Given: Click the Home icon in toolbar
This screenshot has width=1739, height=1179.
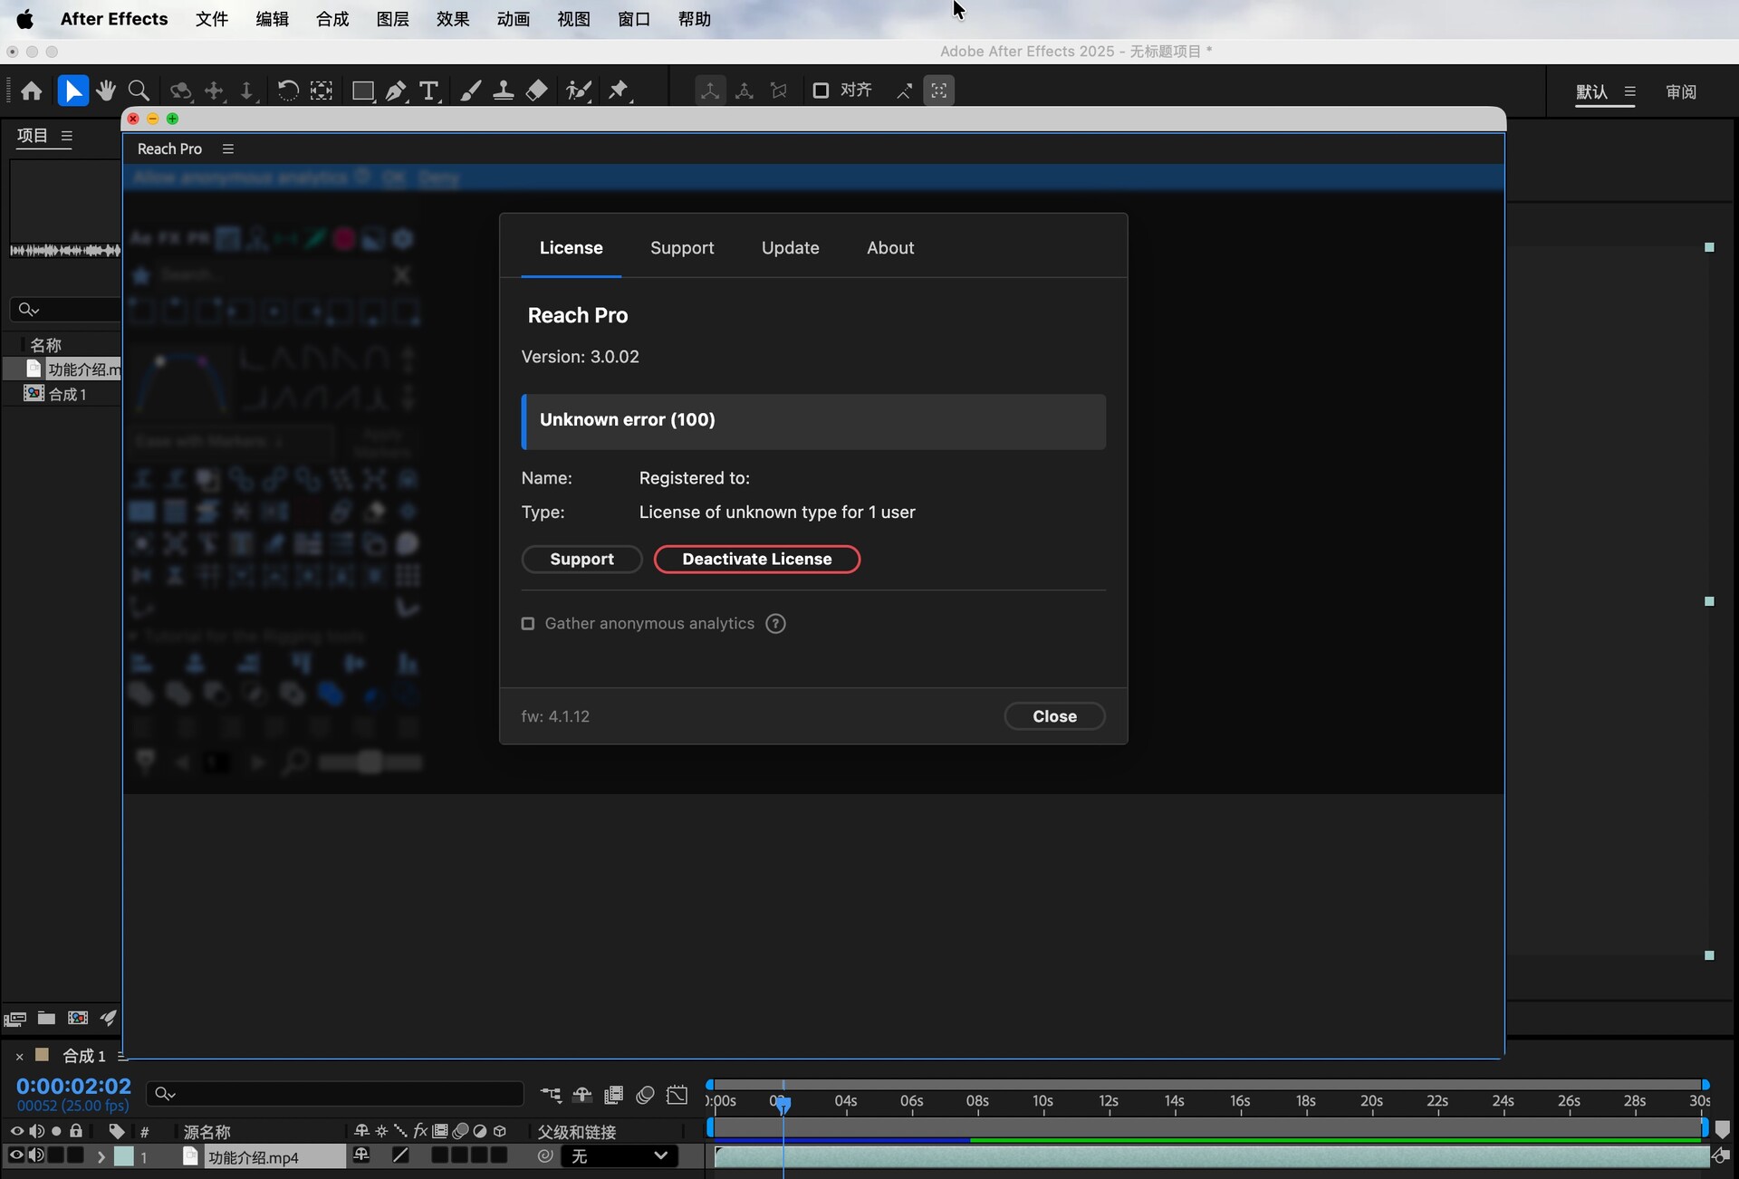Looking at the screenshot, I should (32, 91).
